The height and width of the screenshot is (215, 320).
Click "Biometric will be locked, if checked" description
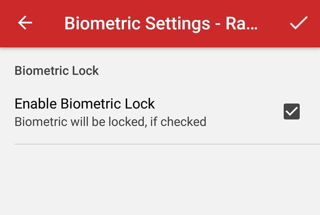click(110, 122)
